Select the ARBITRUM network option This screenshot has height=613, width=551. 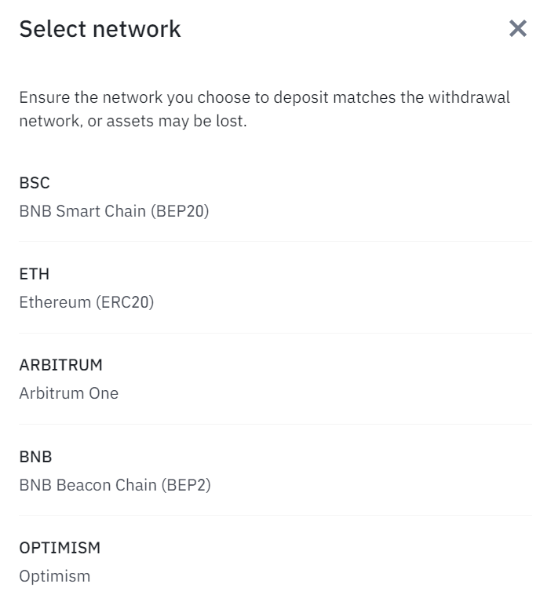click(60, 365)
